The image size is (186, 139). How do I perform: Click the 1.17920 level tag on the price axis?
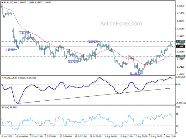180,56
